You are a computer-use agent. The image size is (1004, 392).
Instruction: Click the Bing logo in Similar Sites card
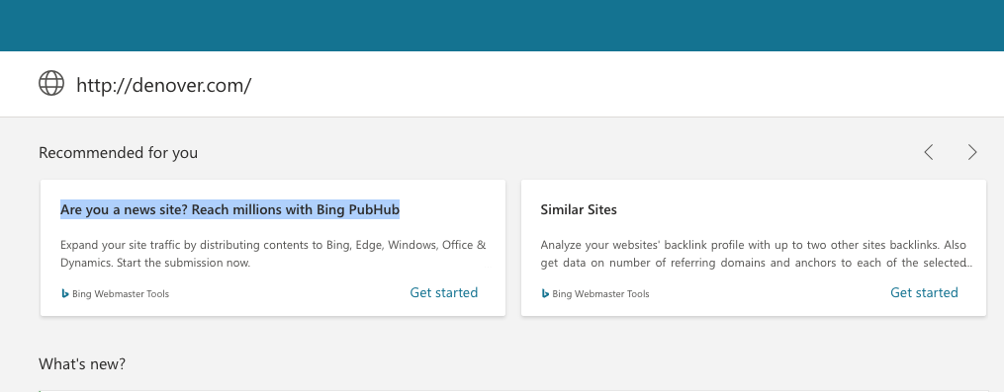[x=545, y=293]
